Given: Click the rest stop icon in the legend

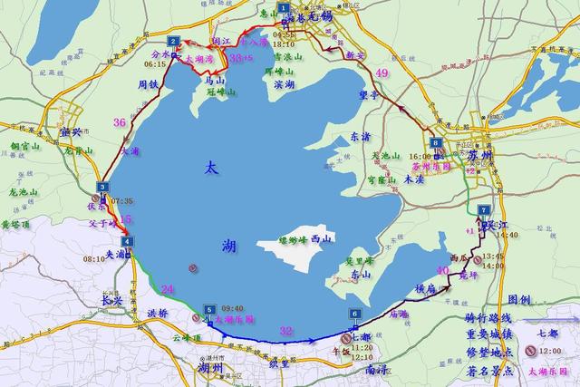Looking at the screenshot, I should click(530, 350).
